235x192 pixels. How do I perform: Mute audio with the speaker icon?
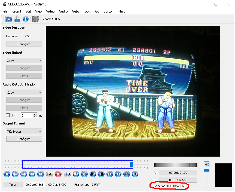point(207,164)
